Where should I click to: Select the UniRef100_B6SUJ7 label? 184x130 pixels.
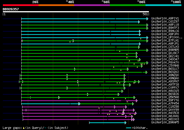(165, 69)
